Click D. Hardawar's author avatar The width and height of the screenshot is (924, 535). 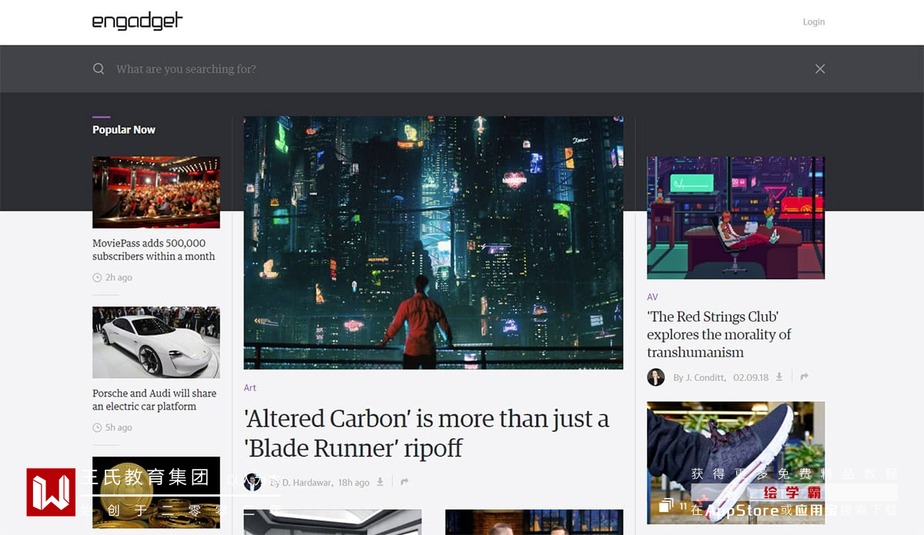[x=253, y=483]
